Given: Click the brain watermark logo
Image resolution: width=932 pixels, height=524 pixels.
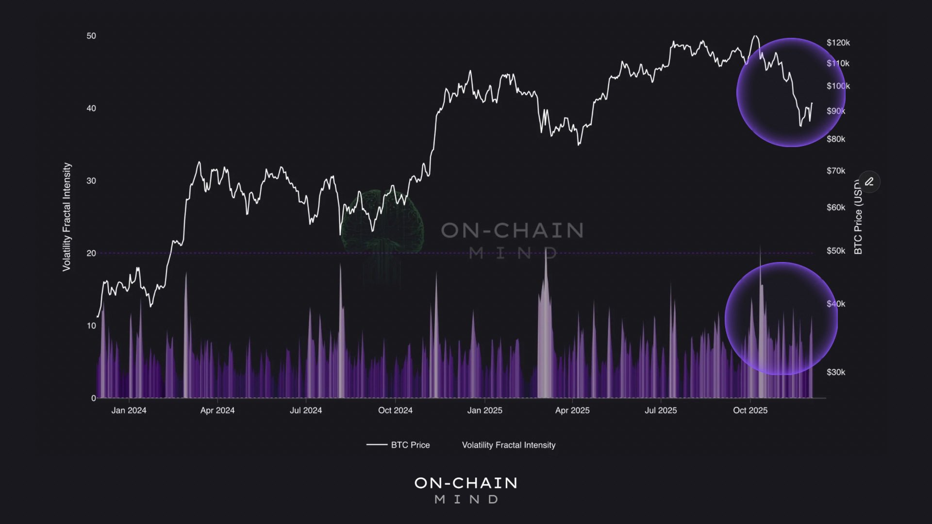Looking at the screenshot, I should tap(383, 224).
